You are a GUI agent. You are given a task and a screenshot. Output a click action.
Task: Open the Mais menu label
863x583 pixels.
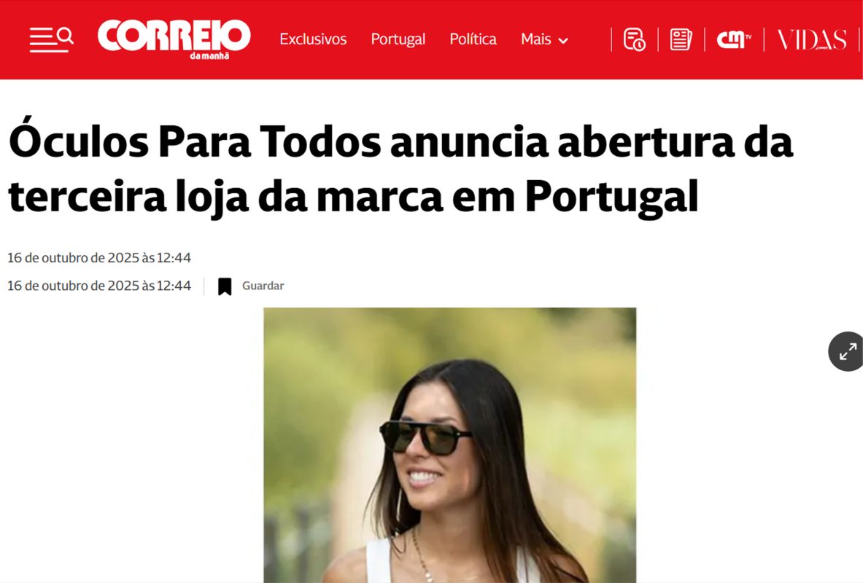535,39
